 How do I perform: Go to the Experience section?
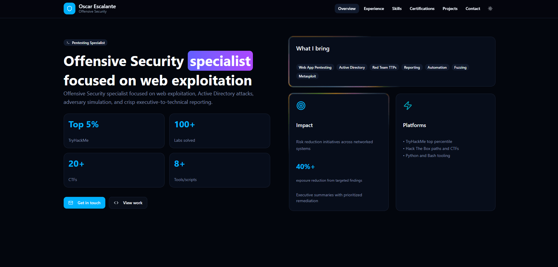click(x=373, y=9)
